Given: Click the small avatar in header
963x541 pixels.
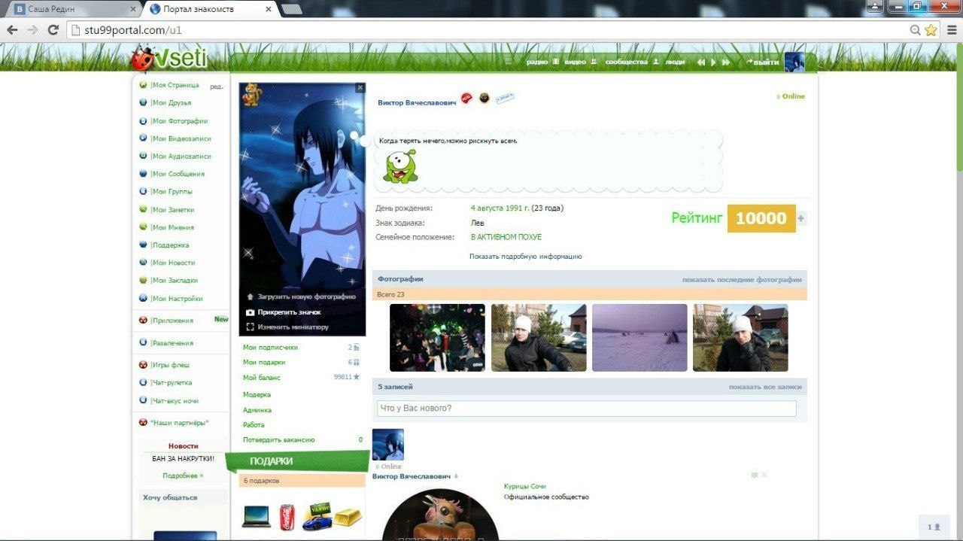Looking at the screenshot, I should (794, 62).
